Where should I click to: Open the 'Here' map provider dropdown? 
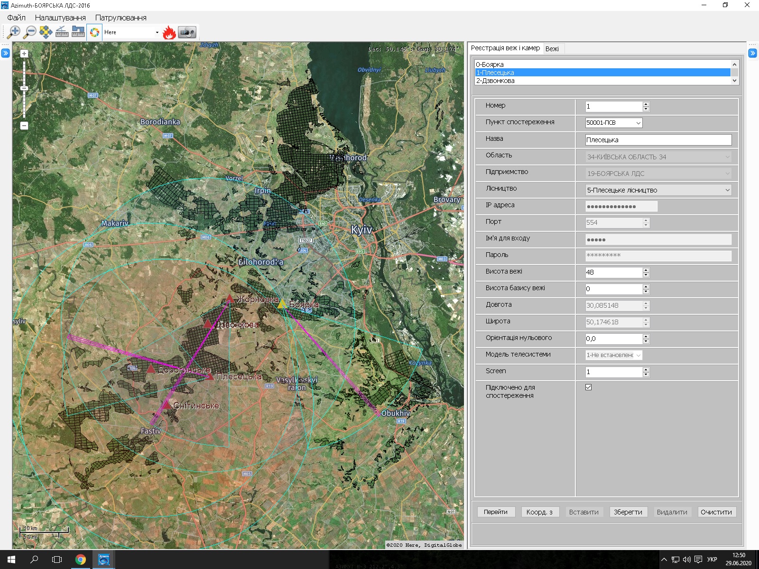pos(157,32)
